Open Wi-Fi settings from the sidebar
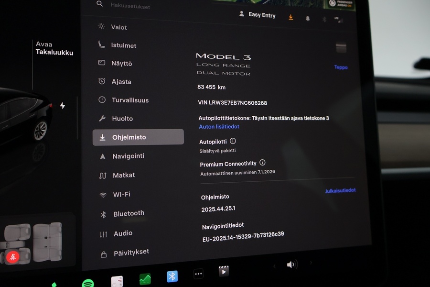This screenshot has height=287, width=430. click(120, 194)
